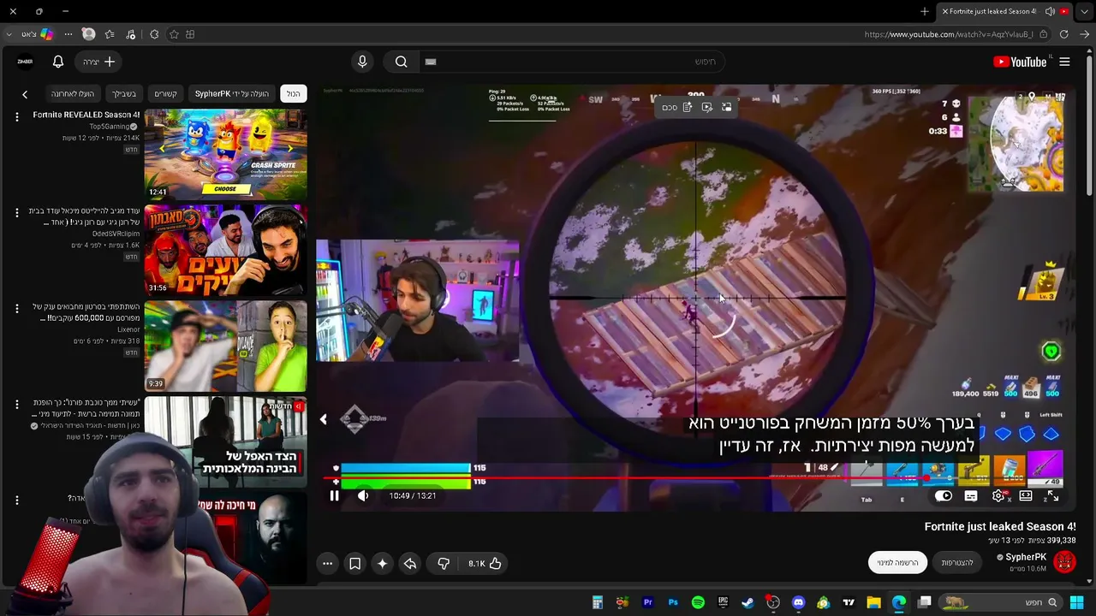Open the 'Fortnite REVEALED Season 4!' thumbnail
This screenshot has height=616, width=1096.
pyautogui.click(x=225, y=154)
